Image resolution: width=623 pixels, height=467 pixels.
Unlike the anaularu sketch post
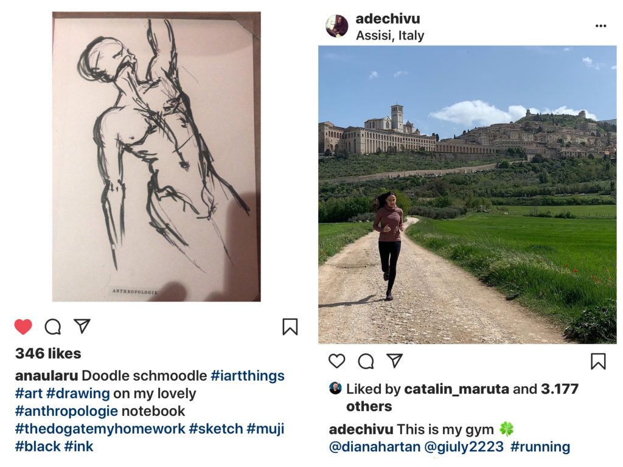23,327
